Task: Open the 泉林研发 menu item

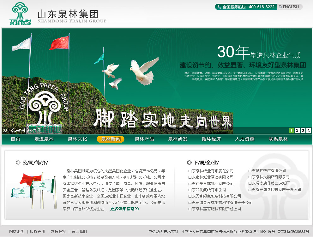Action: 178,139
